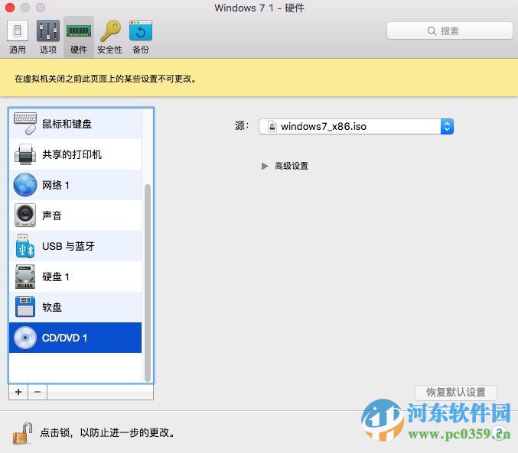Click the shared printer icon
The width and height of the screenshot is (518, 453).
click(x=25, y=154)
